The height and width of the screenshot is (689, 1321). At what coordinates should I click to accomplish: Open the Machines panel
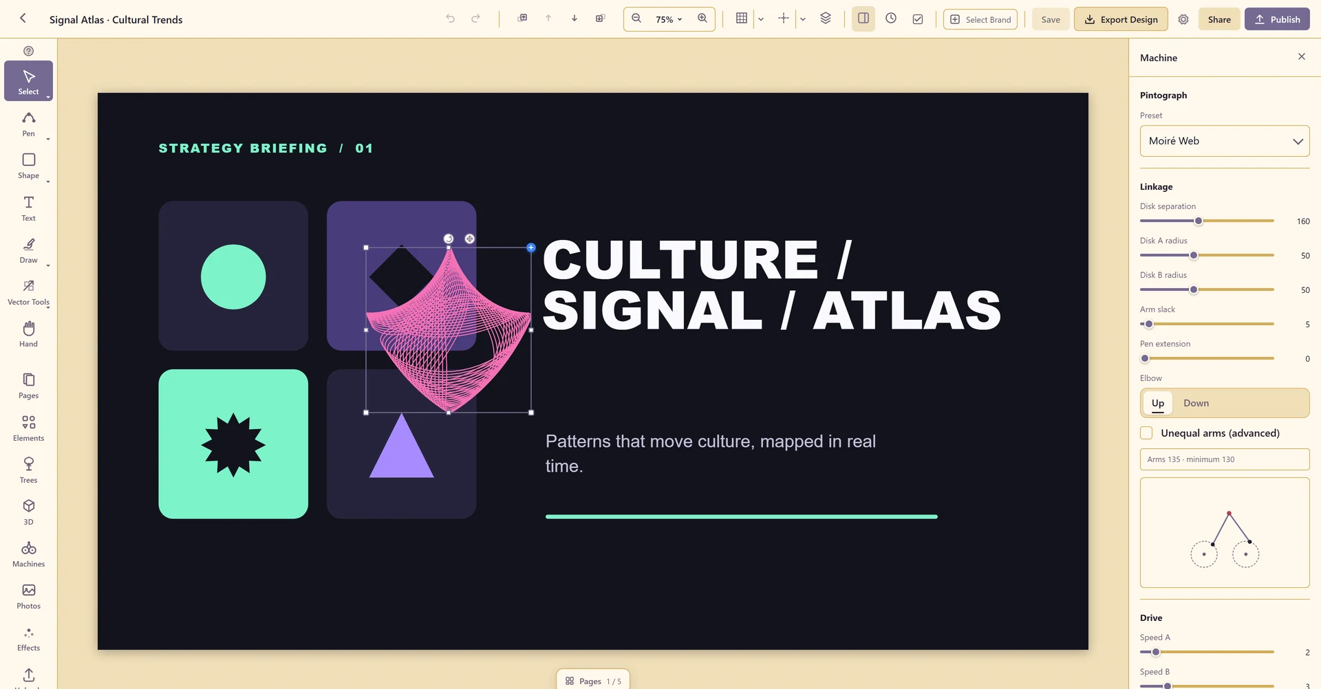tap(28, 554)
